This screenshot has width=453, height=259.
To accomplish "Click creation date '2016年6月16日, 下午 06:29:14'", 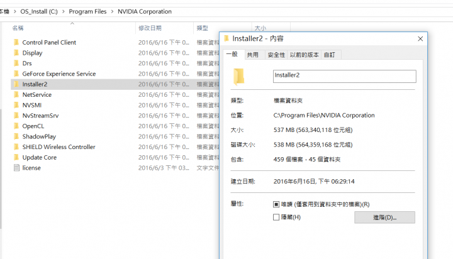I will point(314,181).
